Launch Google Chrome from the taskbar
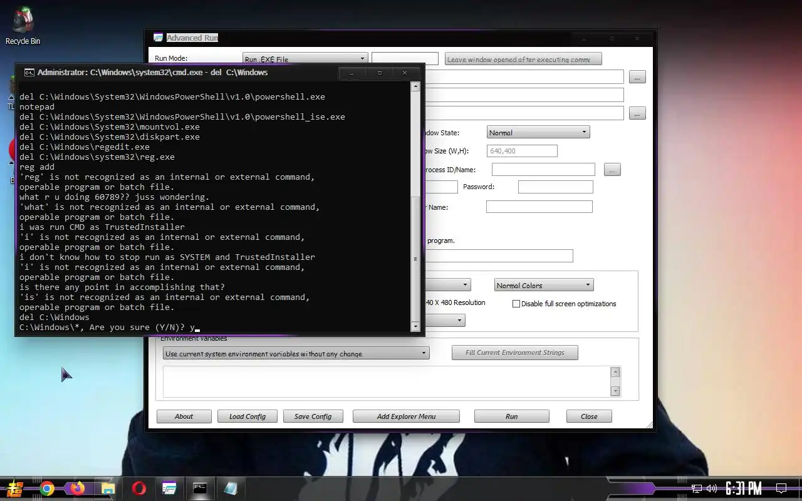The height and width of the screenshot is (501, 802). (x=47, y=488)
